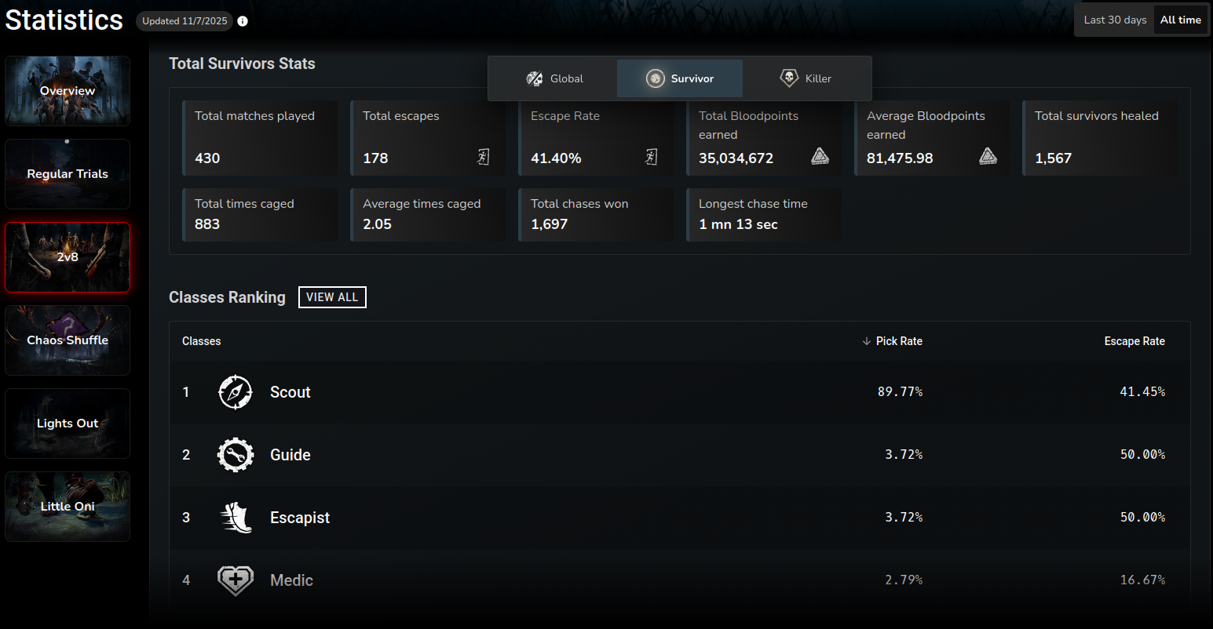The height and width of the screenshot is (629, 1213).
Task: Click the Total times caged value 883
Action: coord(207,224)
